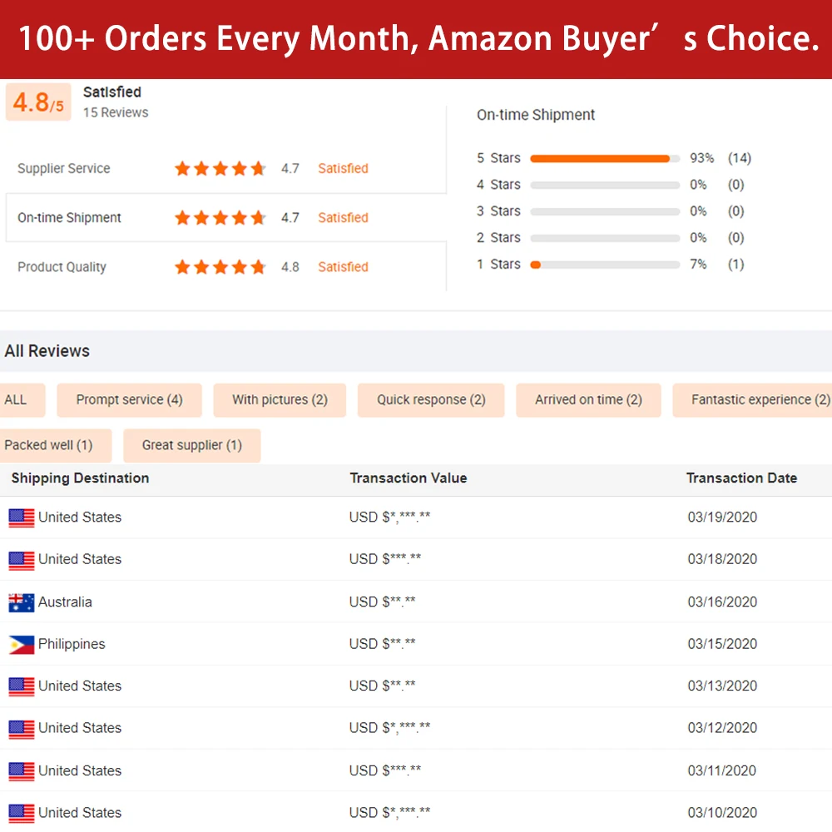Select the On-time Shipment rating row
The image size is (832, 832).
pyautogui.click(x=225, y=218)
